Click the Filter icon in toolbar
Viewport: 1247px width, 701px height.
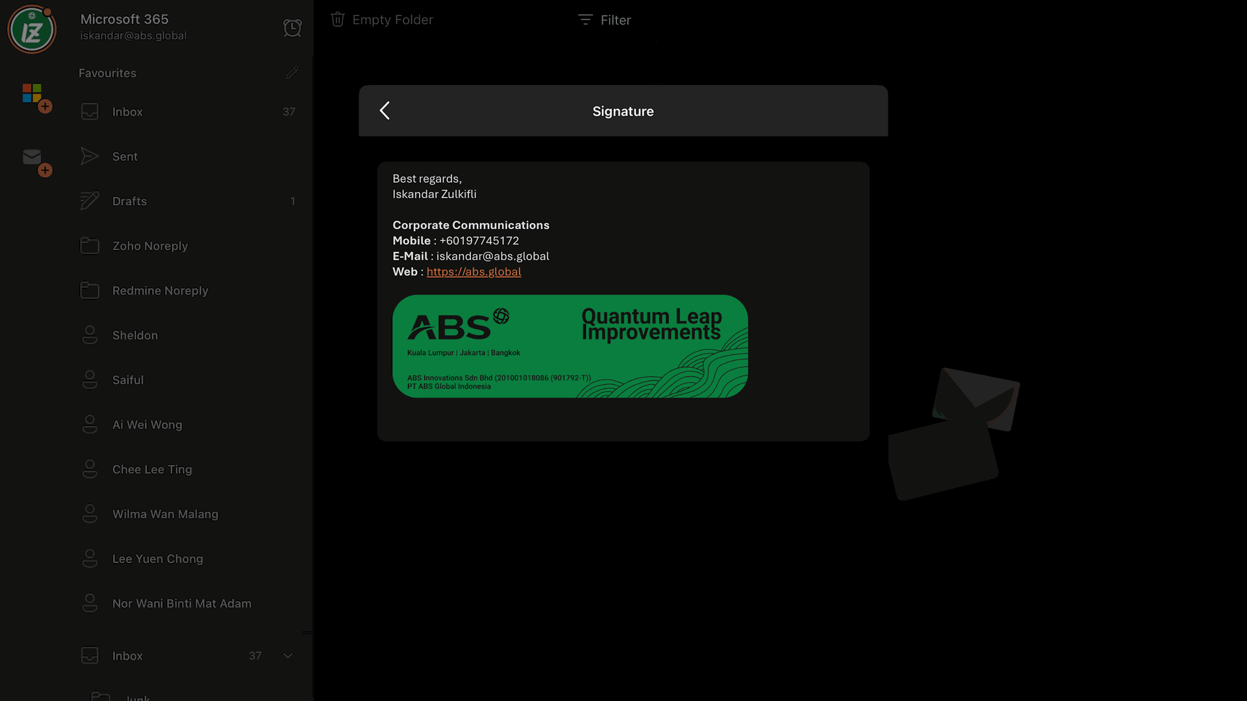point(585,20)
